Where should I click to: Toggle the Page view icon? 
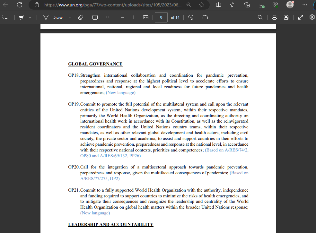[x=205, y=18]
